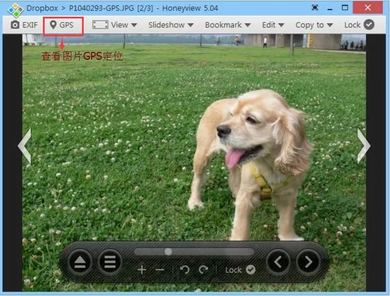Click the slider knob in control bar

click(168, 252)
